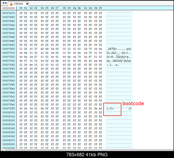Click offset 00007f00
The image size is (174, 158).
9,49
